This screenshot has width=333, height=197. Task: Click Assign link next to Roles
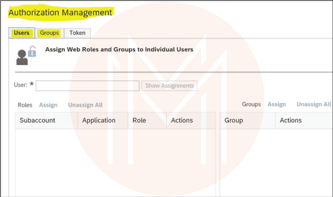click(48, 105)
